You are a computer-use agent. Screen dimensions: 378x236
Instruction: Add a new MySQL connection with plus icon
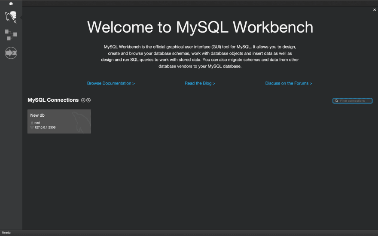click(83, 100)
